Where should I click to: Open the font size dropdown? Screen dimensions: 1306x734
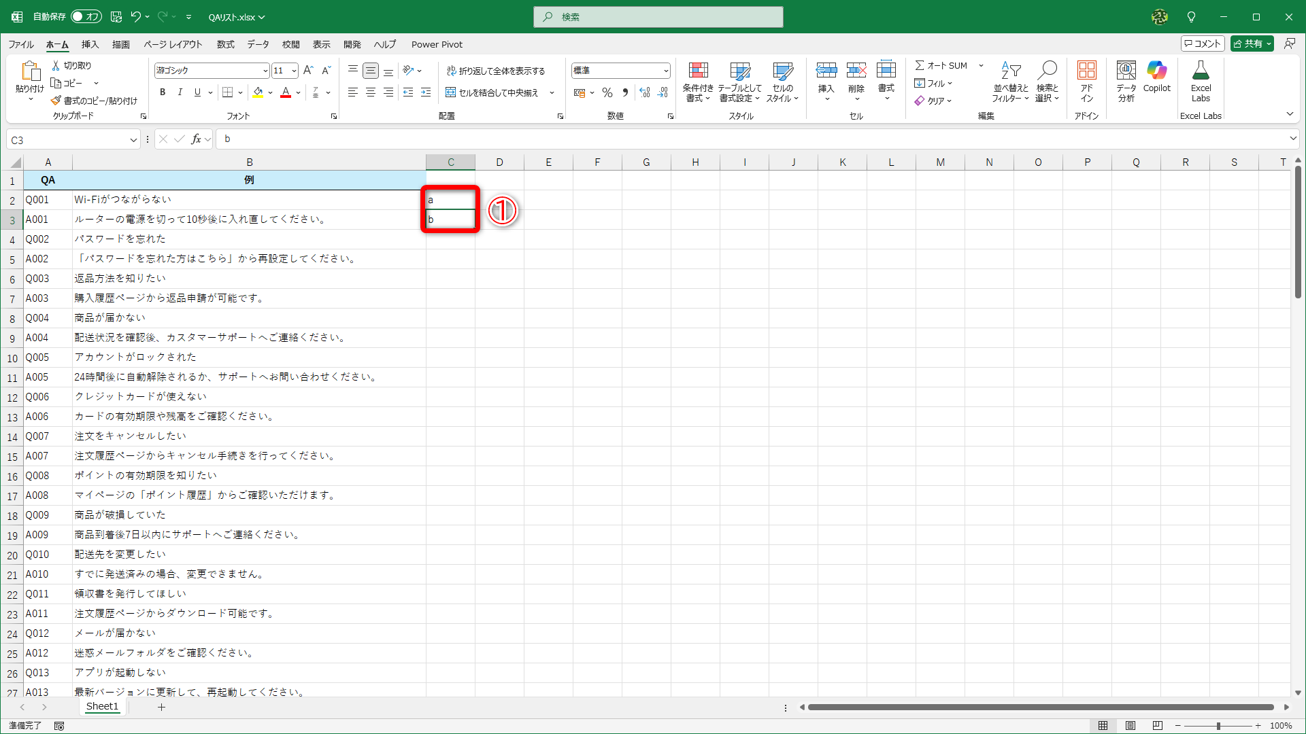pos(293,70)
